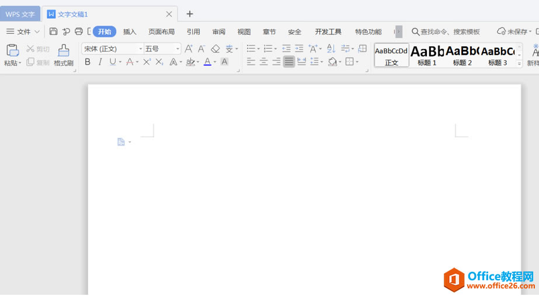Click the numbered list icon

(268, 48)
